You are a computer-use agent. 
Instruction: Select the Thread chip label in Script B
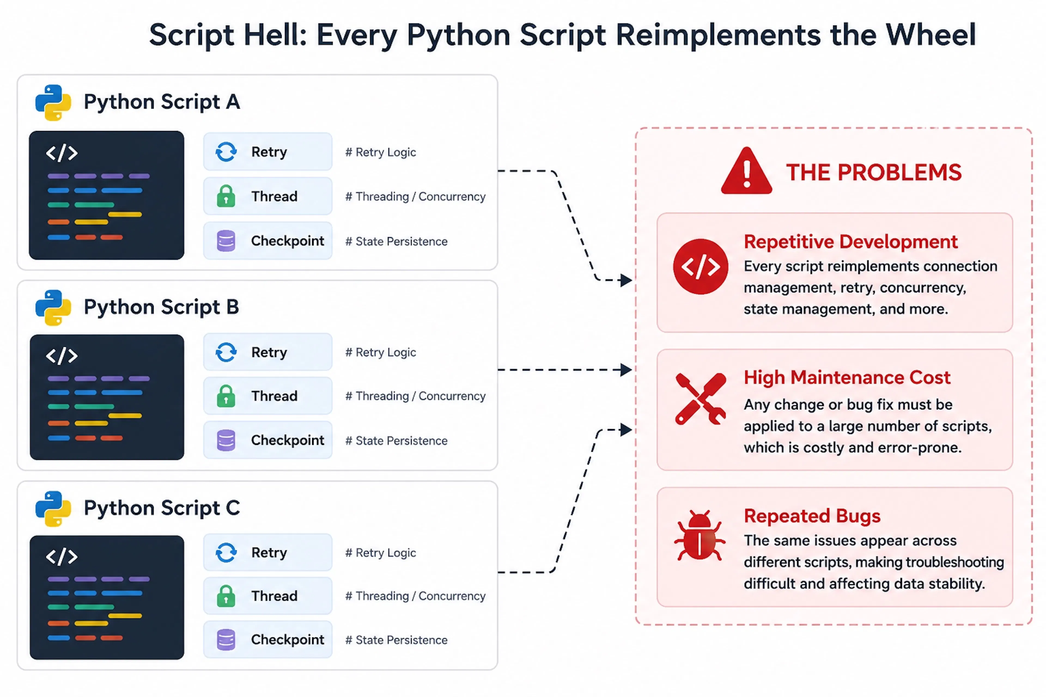274,396
